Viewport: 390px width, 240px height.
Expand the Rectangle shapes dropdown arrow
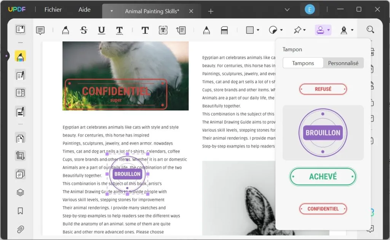tap(258, 30)
